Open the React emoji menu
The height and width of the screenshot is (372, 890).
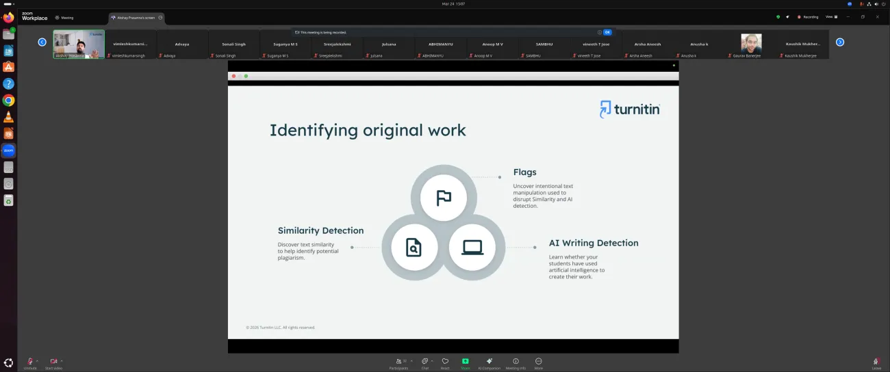(445, 362)
